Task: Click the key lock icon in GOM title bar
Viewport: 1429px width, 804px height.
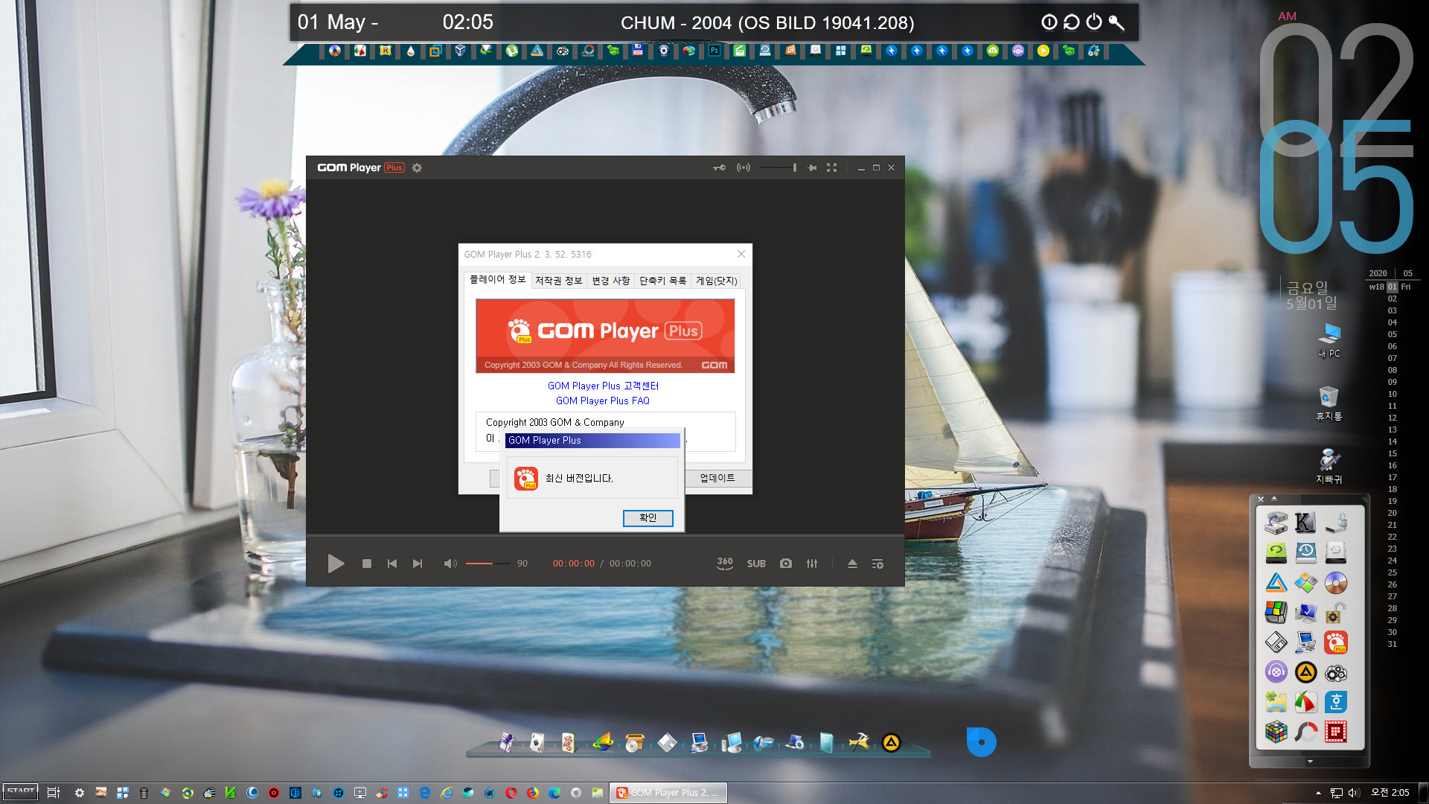Action: click(719, 167)
